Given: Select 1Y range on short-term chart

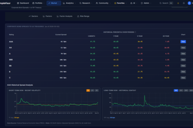Looking at the screenshot, I should (88, 90).
